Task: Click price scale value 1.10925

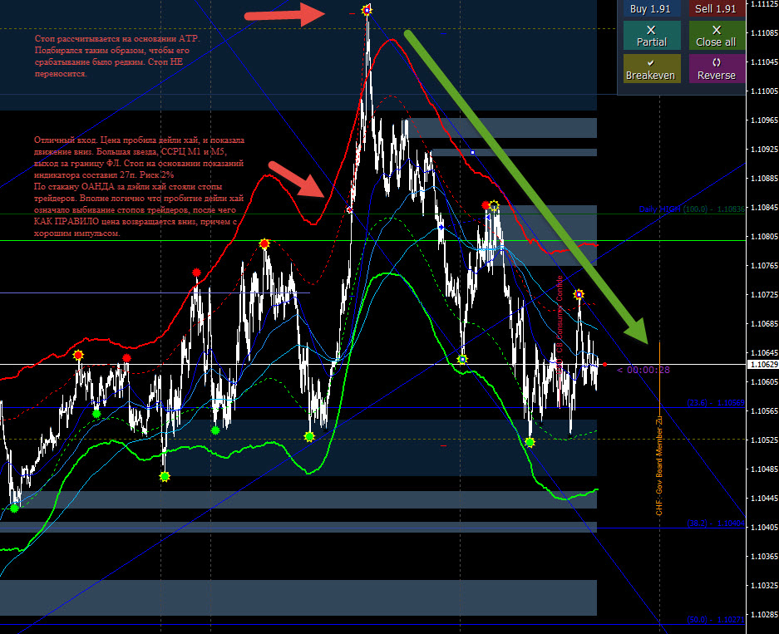Action: point(763,149)
